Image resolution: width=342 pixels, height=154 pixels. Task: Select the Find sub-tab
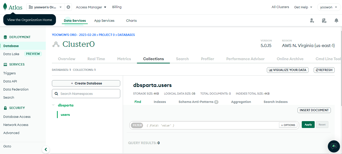pyautogui.click(x=138, y=102)
